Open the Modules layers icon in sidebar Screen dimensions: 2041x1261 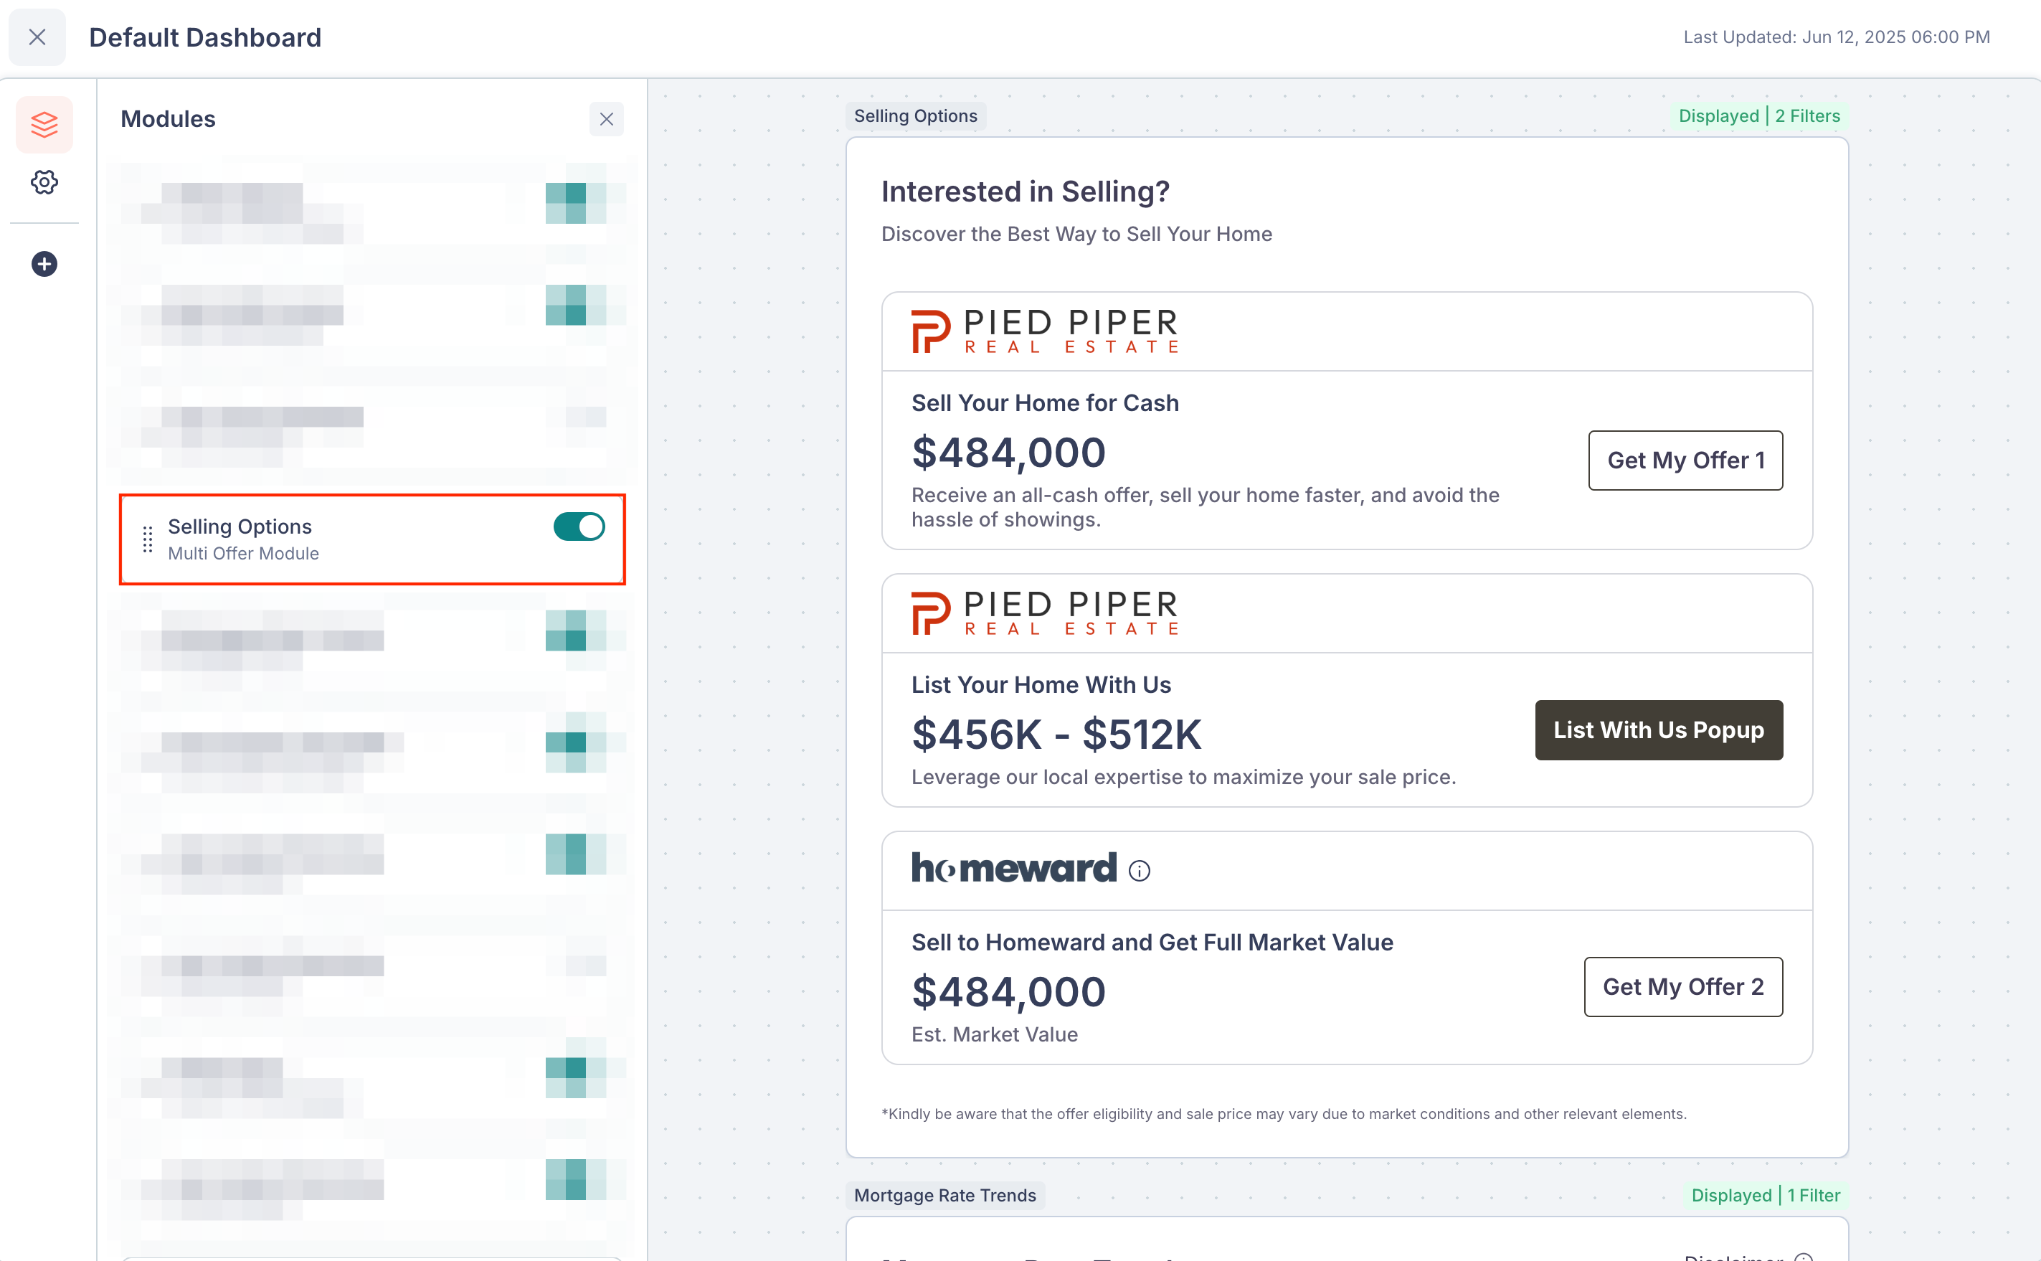click(44, 125)
